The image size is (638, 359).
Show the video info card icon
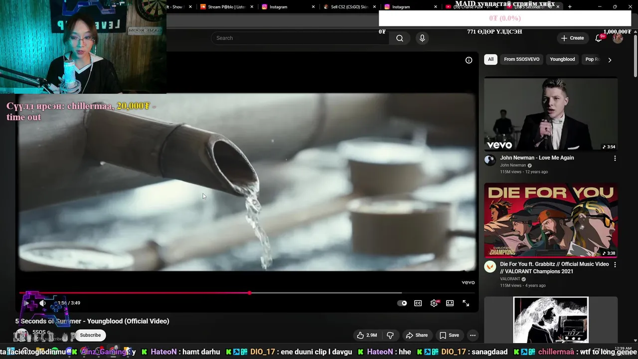point(469,60)
